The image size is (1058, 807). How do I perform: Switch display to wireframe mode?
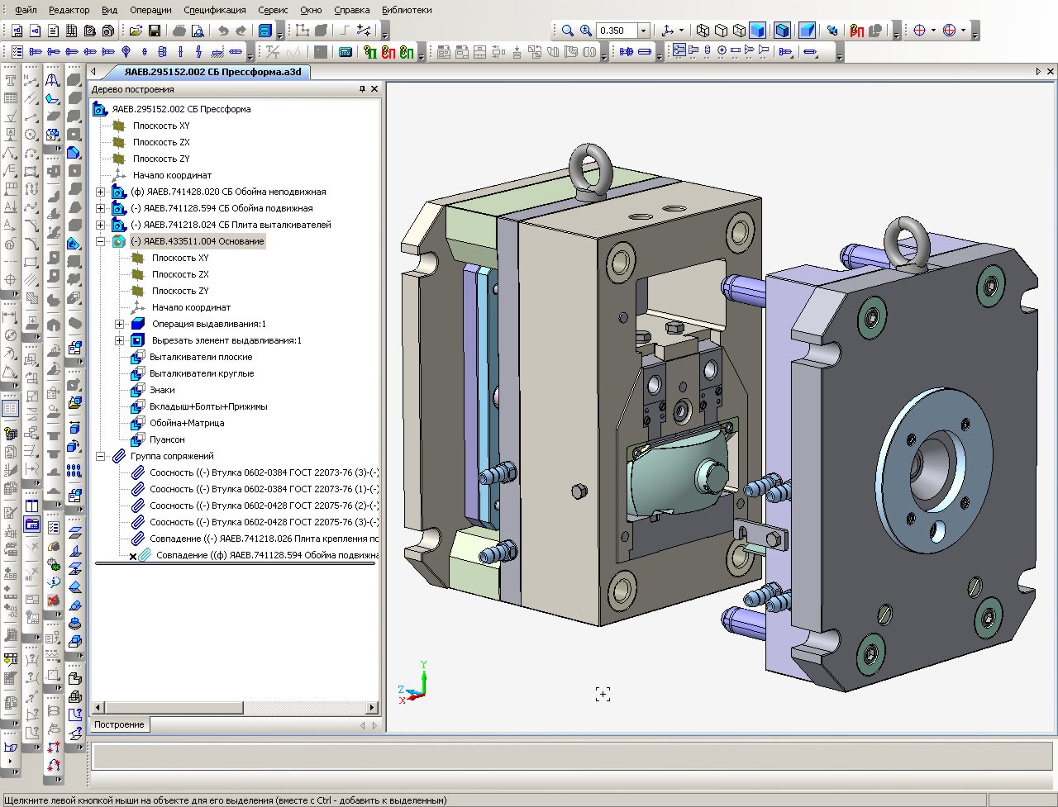[703, 30]
